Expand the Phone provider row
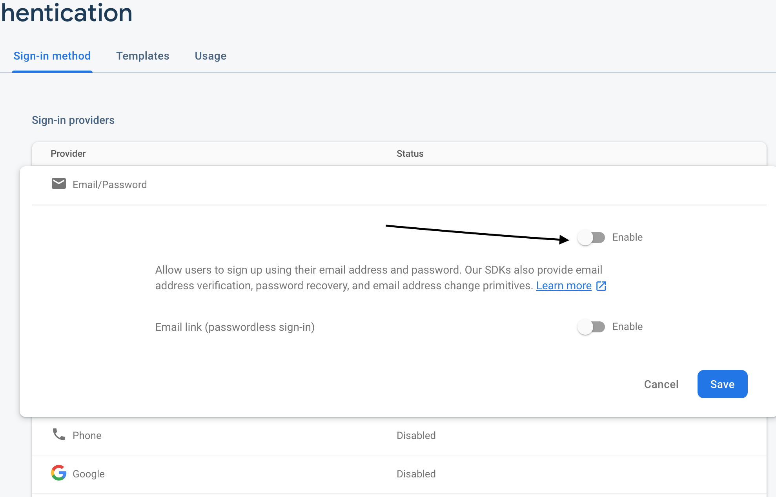 [87, 435]
